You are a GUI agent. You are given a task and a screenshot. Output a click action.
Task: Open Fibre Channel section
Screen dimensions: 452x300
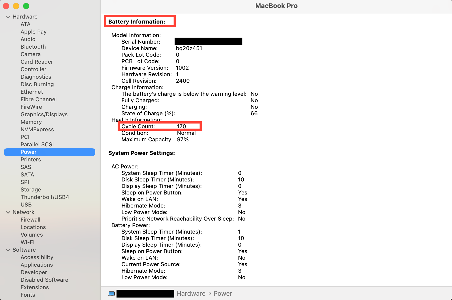[x=39, y=99]
